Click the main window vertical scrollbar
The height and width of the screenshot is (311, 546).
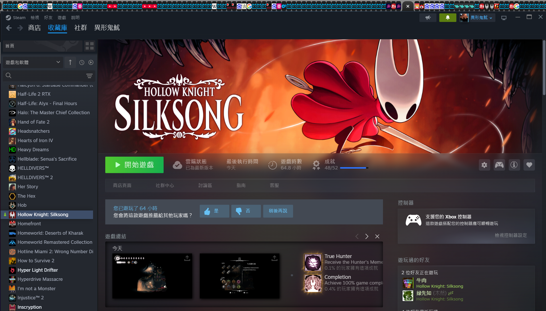pyautogui.click(x=544, y=68)
